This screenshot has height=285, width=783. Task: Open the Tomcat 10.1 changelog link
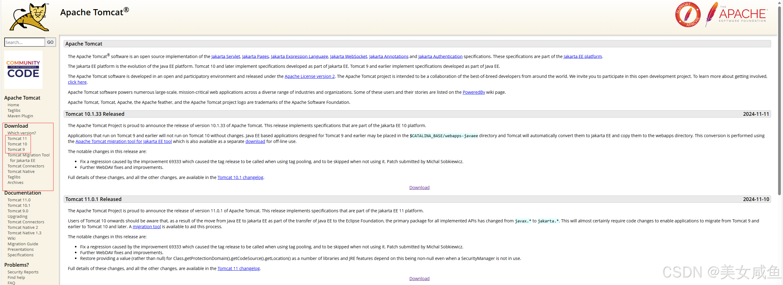(x=240, y=177)
